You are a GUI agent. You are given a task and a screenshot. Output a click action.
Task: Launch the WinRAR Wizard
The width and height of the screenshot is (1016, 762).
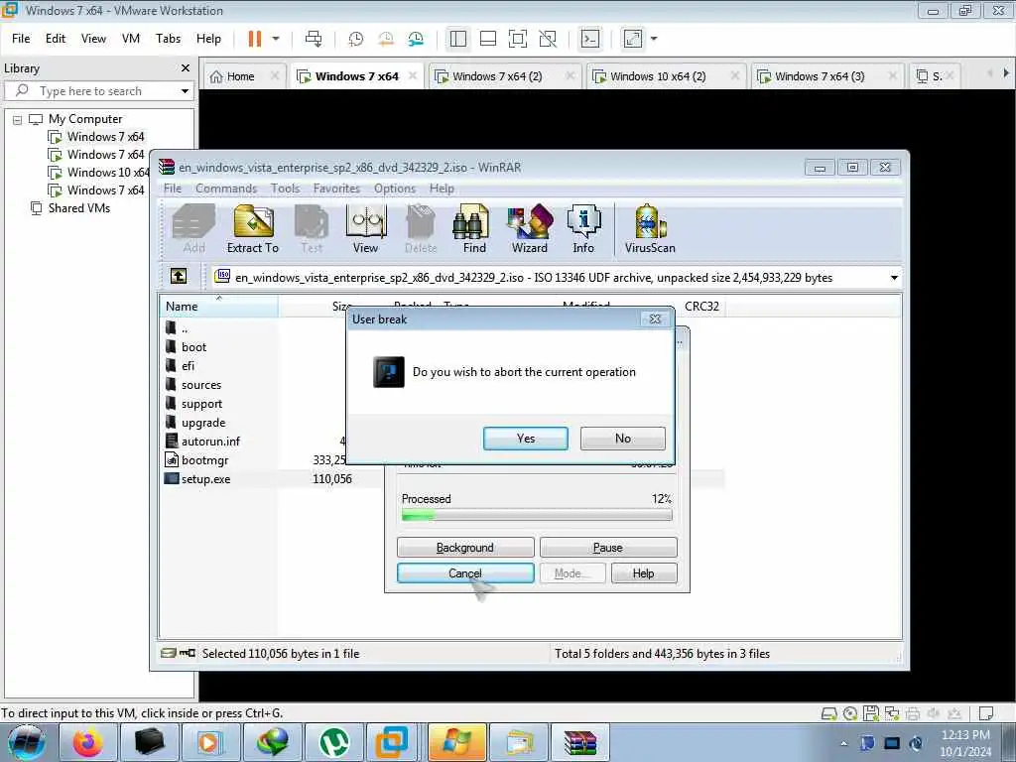(x=530, y=229)
